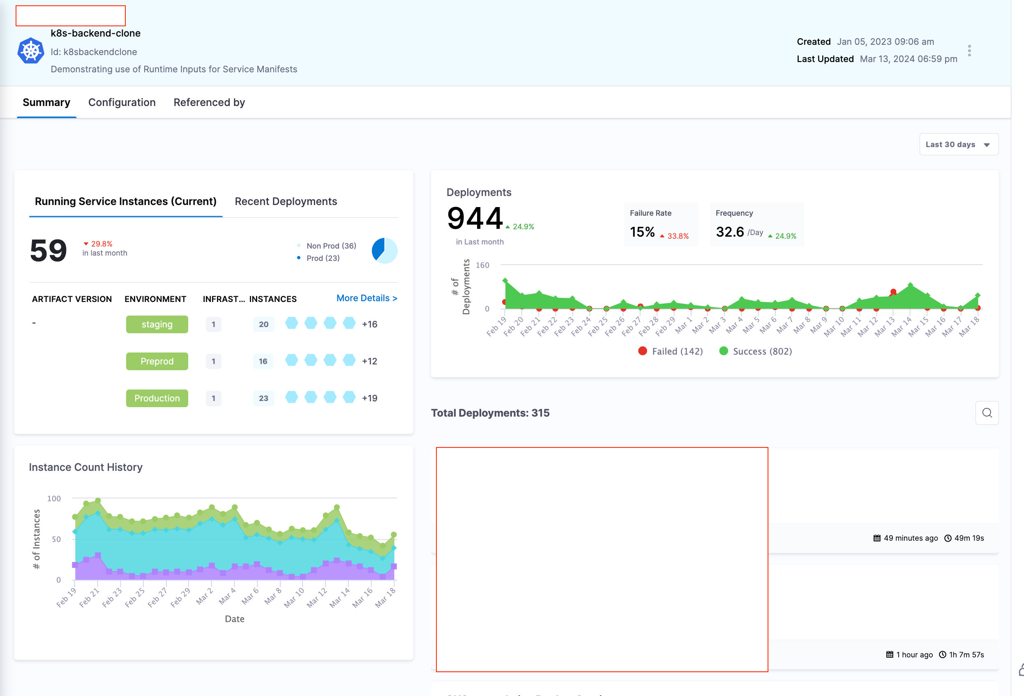Toggle the Failed (142) legend item

670,351
